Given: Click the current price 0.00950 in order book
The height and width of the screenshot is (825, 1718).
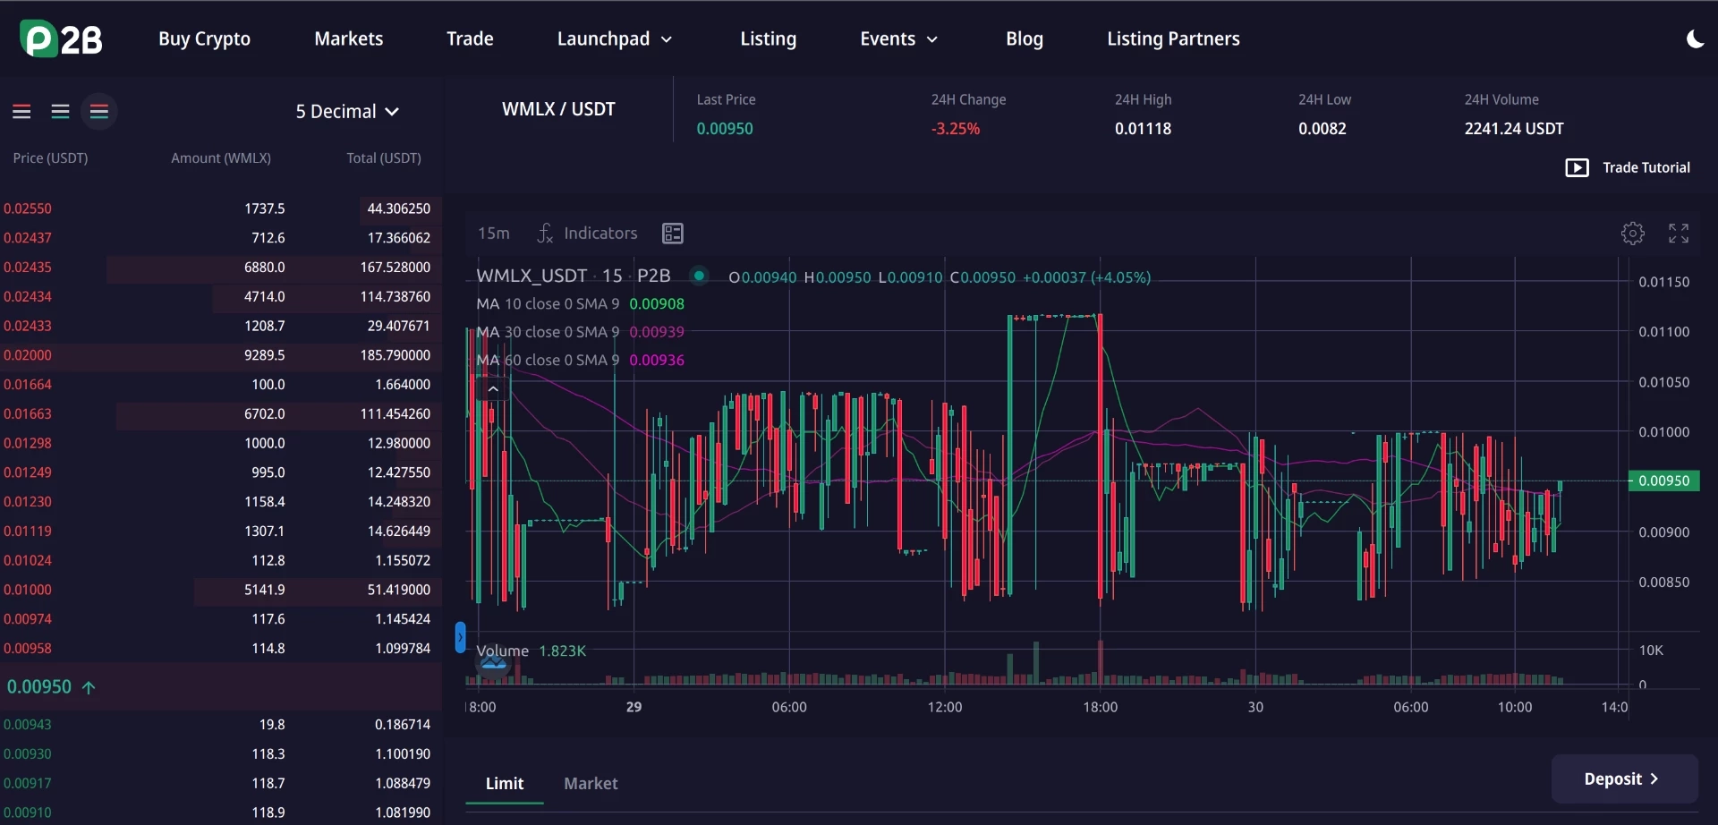Looking at the screenshot, I should [x=39, y=687].
